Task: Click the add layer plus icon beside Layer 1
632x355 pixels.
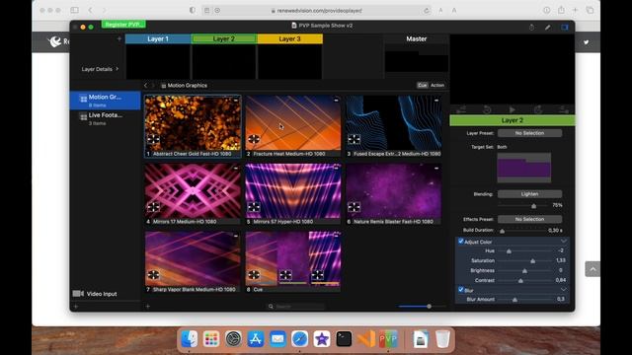Action: coord(119,39)
